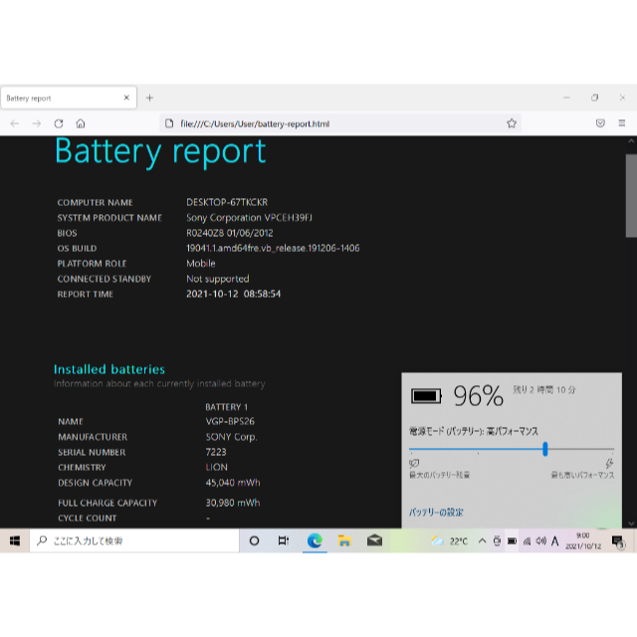
Task: Select platform role value Mobile
Action: tap(201, 263)
